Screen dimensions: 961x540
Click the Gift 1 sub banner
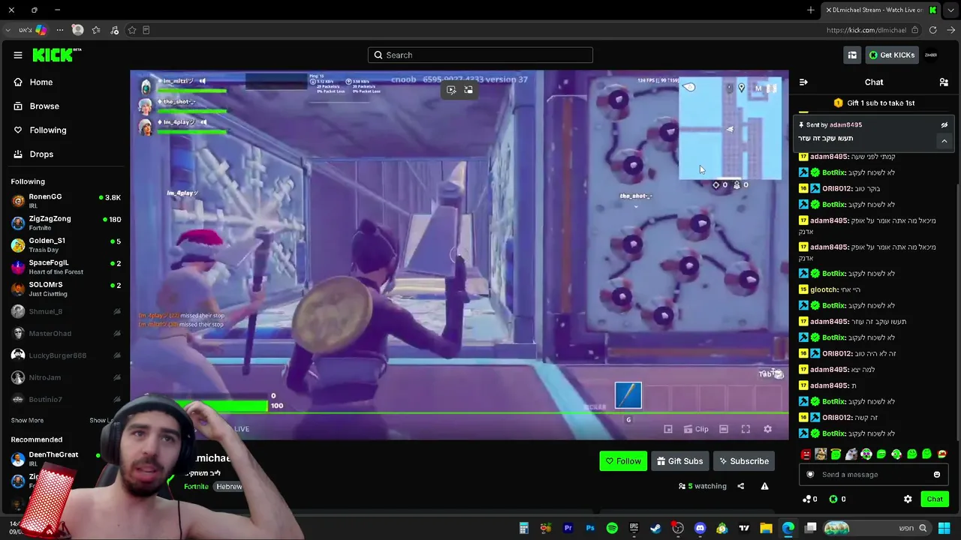pos(874,103)
